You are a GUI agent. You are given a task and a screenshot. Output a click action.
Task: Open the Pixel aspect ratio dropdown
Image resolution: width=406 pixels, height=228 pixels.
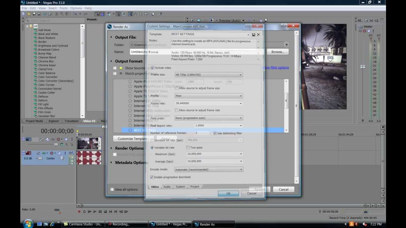(x=240, y=125)
